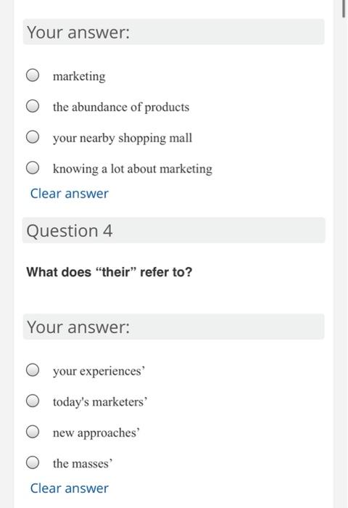Choose the radio button for "the abundance of products"

33,106
